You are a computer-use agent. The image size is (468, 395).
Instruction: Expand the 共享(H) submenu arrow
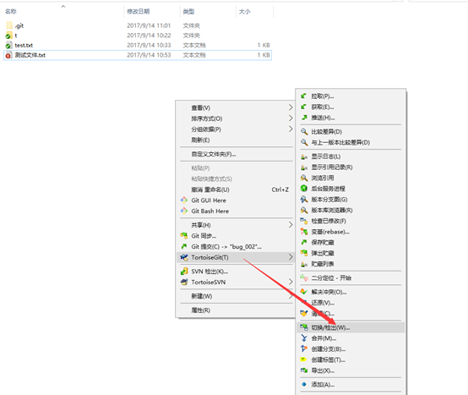[291, 225]
